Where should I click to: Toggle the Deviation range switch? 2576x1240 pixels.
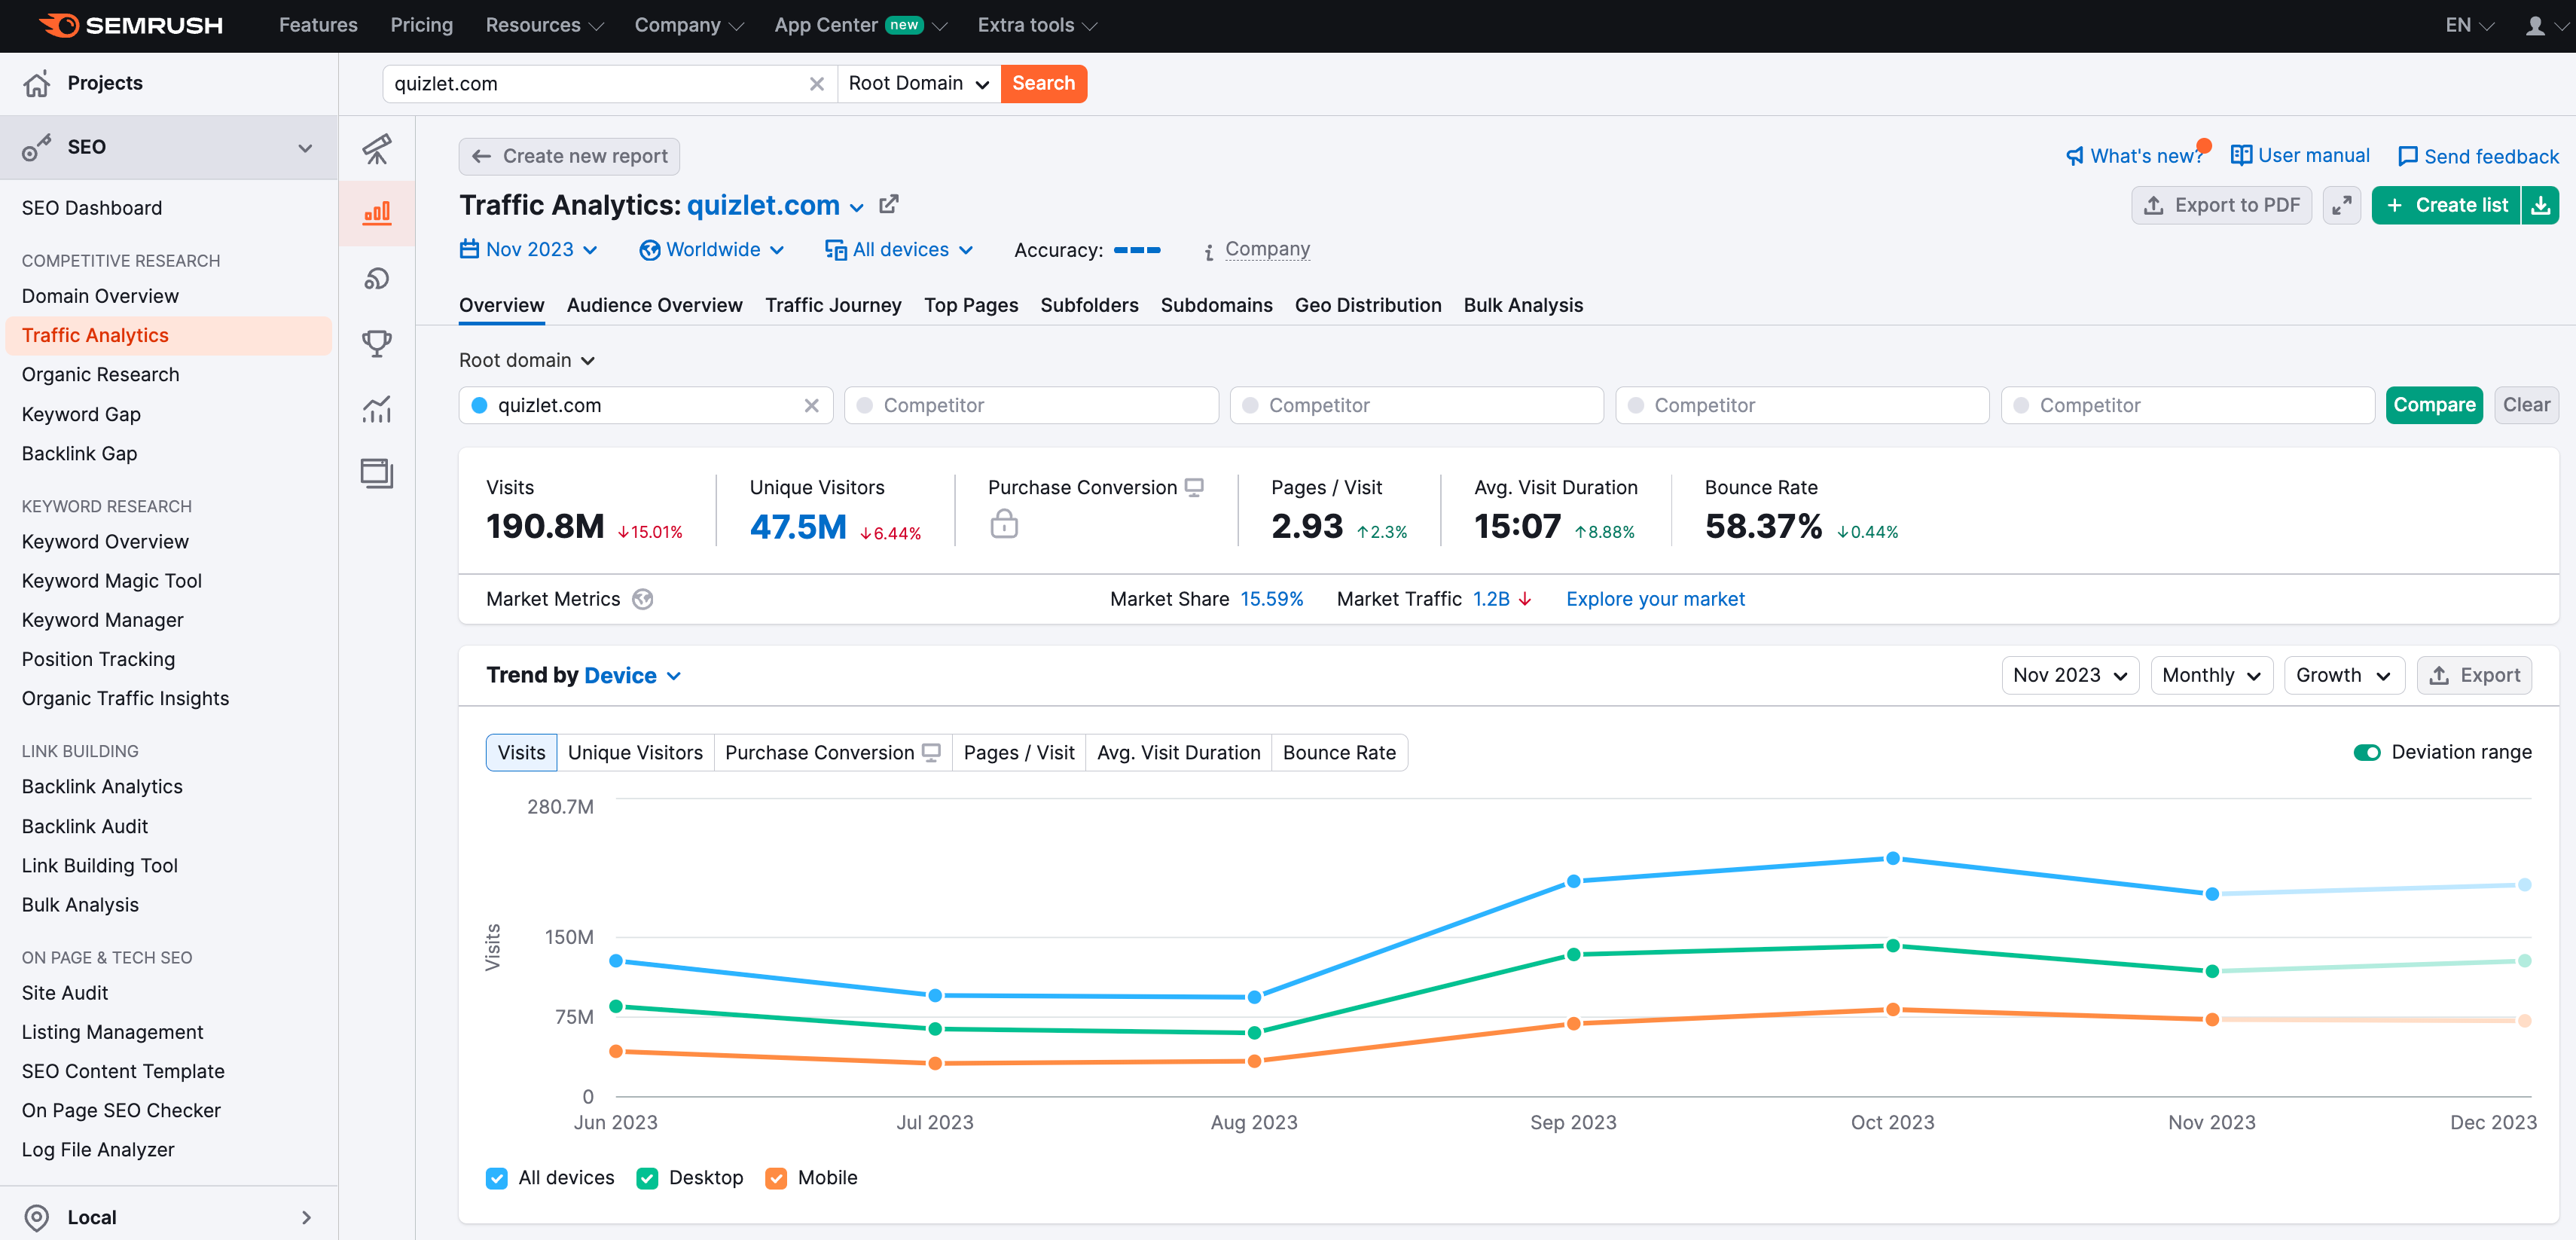2366,752
